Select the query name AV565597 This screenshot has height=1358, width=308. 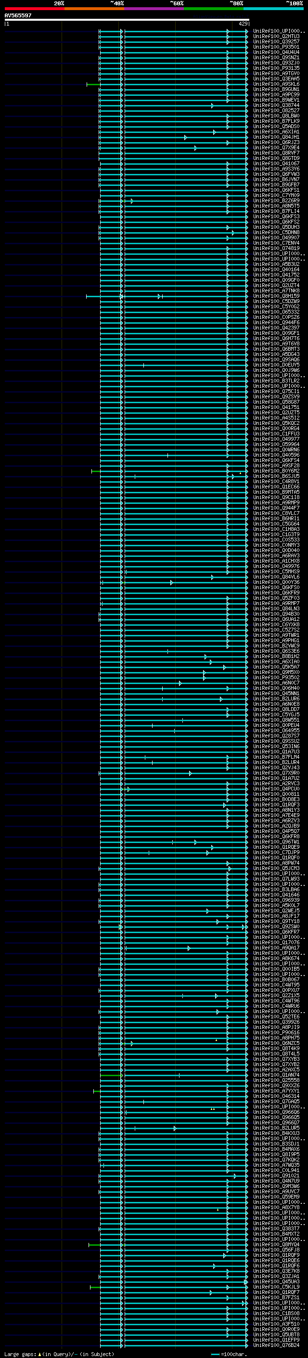tap(18, 15)
